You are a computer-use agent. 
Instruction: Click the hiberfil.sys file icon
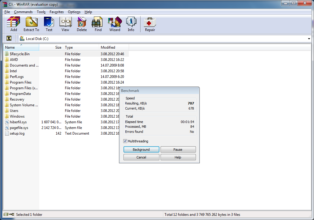(7, 122)
